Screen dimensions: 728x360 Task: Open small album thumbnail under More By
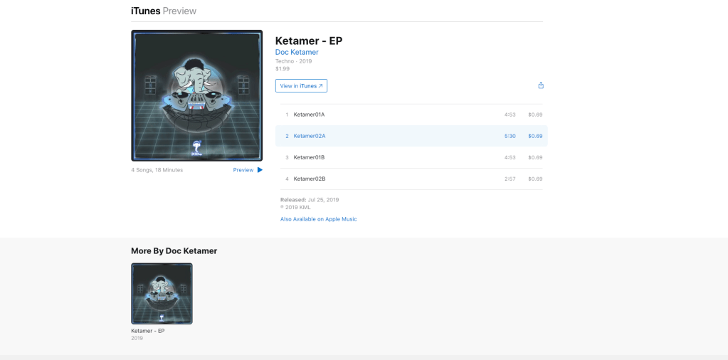(162, 294)
